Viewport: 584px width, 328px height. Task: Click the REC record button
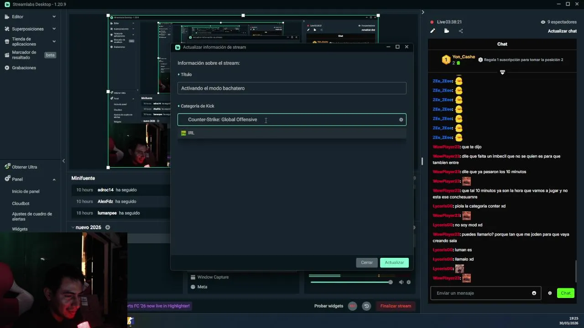tap(352, 306)
